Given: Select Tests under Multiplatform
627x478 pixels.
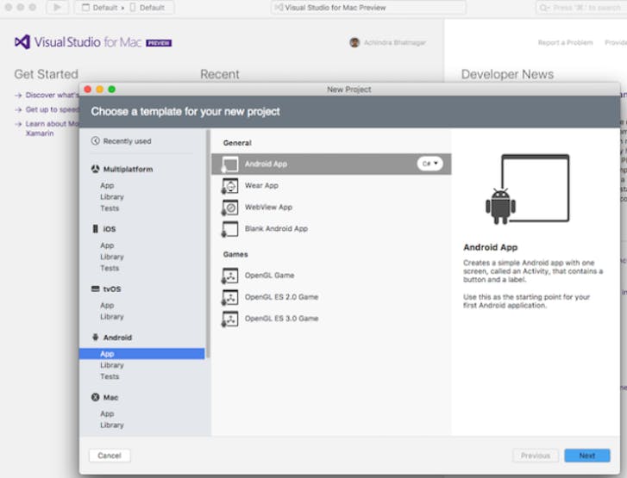Looking at the screenshot, I should pos(110,208).
